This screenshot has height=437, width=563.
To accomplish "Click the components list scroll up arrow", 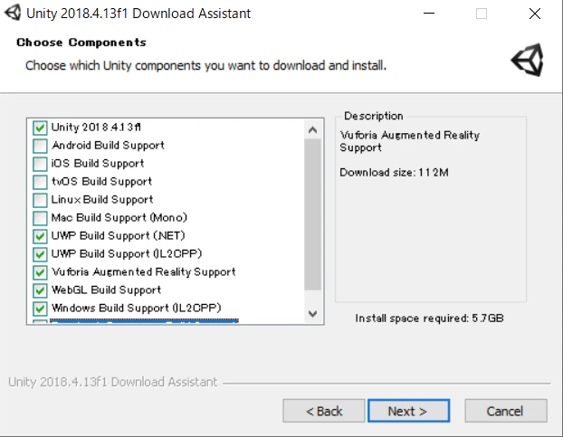I will click(312, 129).
